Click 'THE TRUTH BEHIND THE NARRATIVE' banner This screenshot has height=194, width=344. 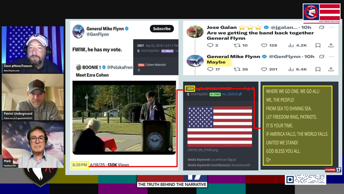point(172,185)
